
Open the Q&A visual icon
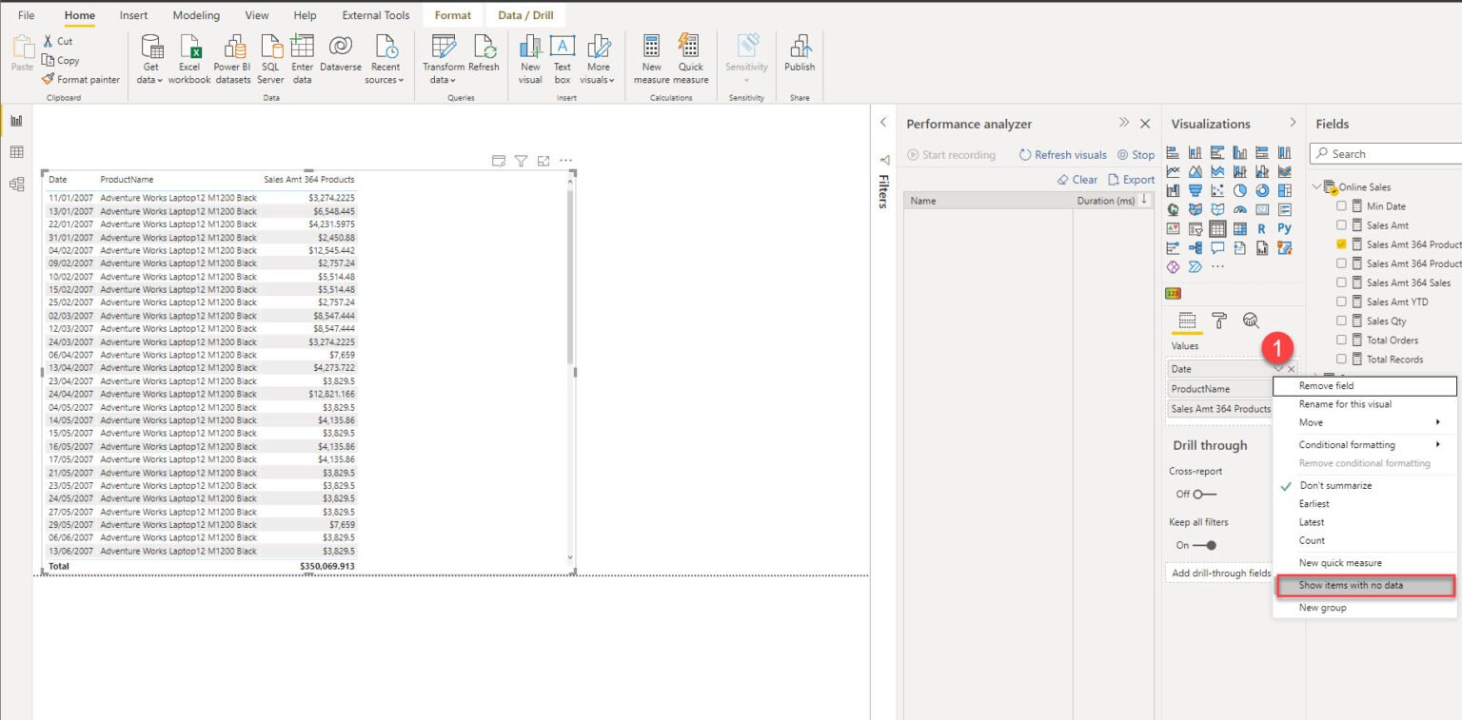click(1217, 247)
